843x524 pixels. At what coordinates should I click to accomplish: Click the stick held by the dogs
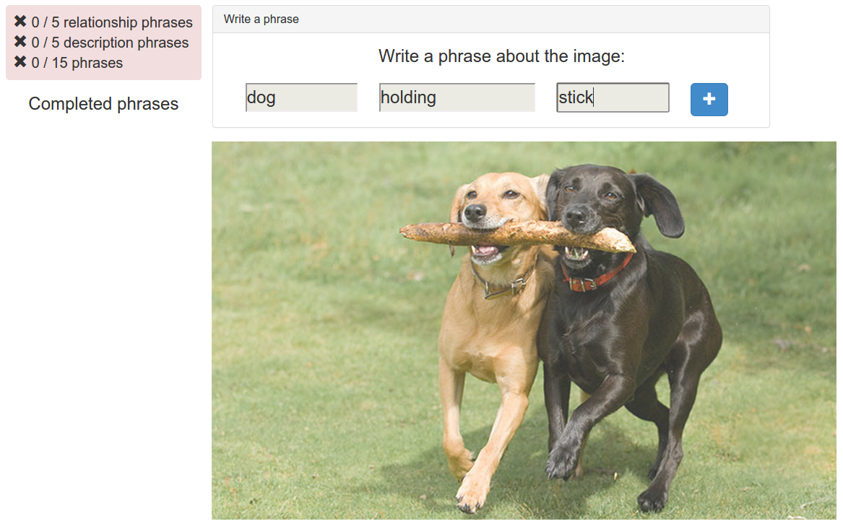tap(516, 235)
